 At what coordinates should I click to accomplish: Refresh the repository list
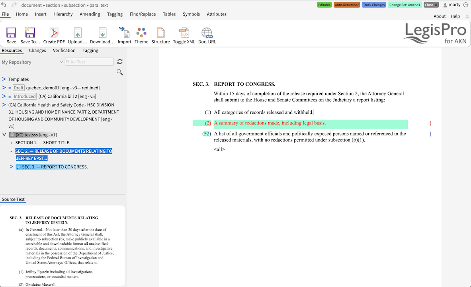pos(120,62)
